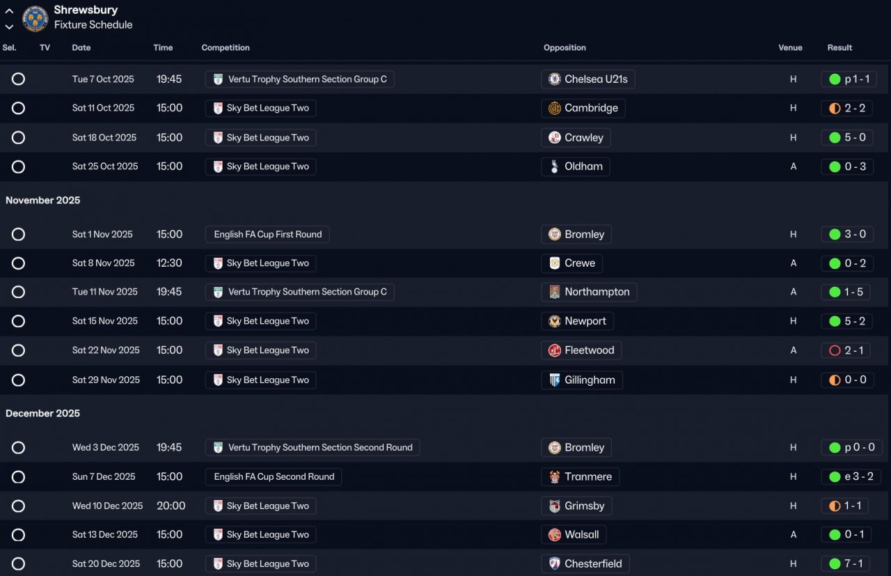Click the date Sun 7 Dec 2025
The height and width of the screenshot is (576, 891).
click(104, 477)
